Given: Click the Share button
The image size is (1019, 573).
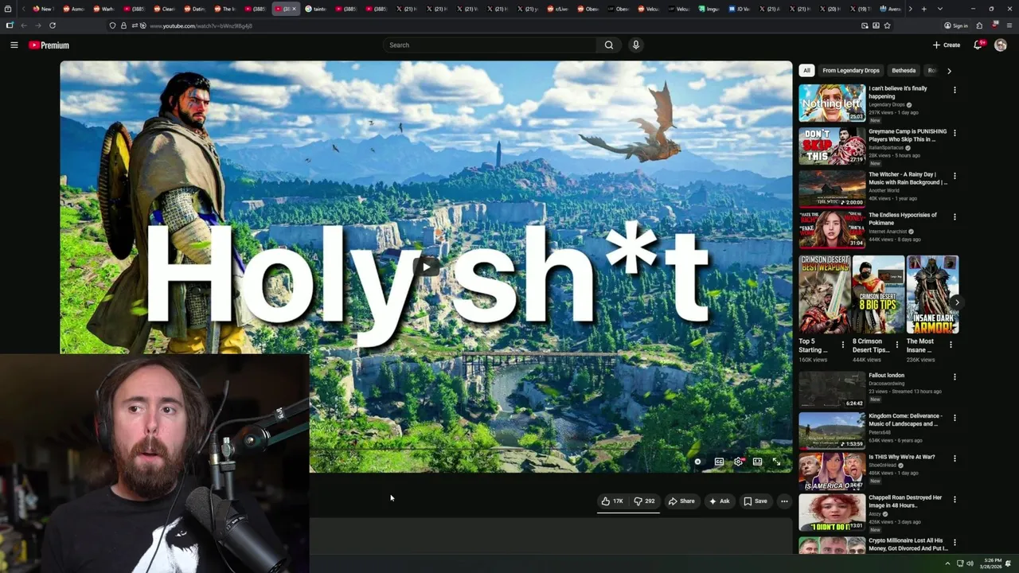Looking at the screenshot, I should pyautogui.click(x=681, y=501).
